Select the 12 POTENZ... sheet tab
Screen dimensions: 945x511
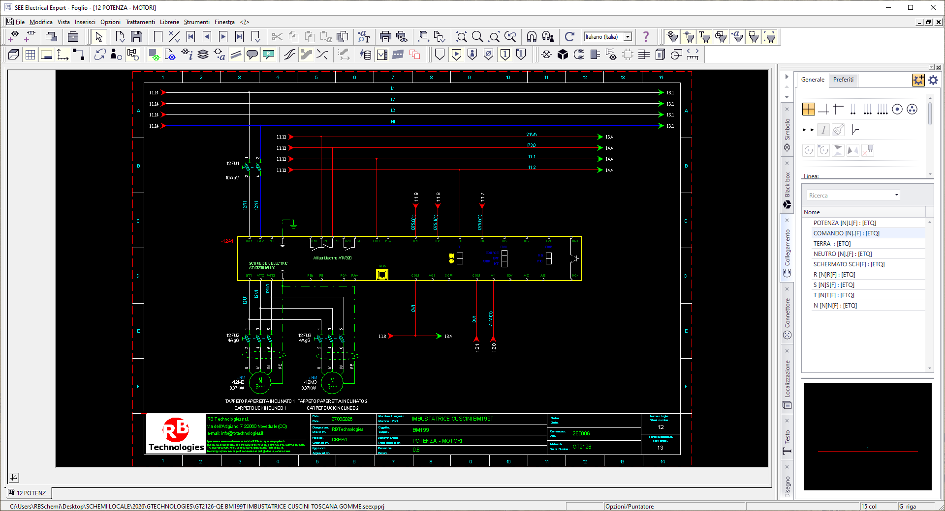click(x=29, y=493)
